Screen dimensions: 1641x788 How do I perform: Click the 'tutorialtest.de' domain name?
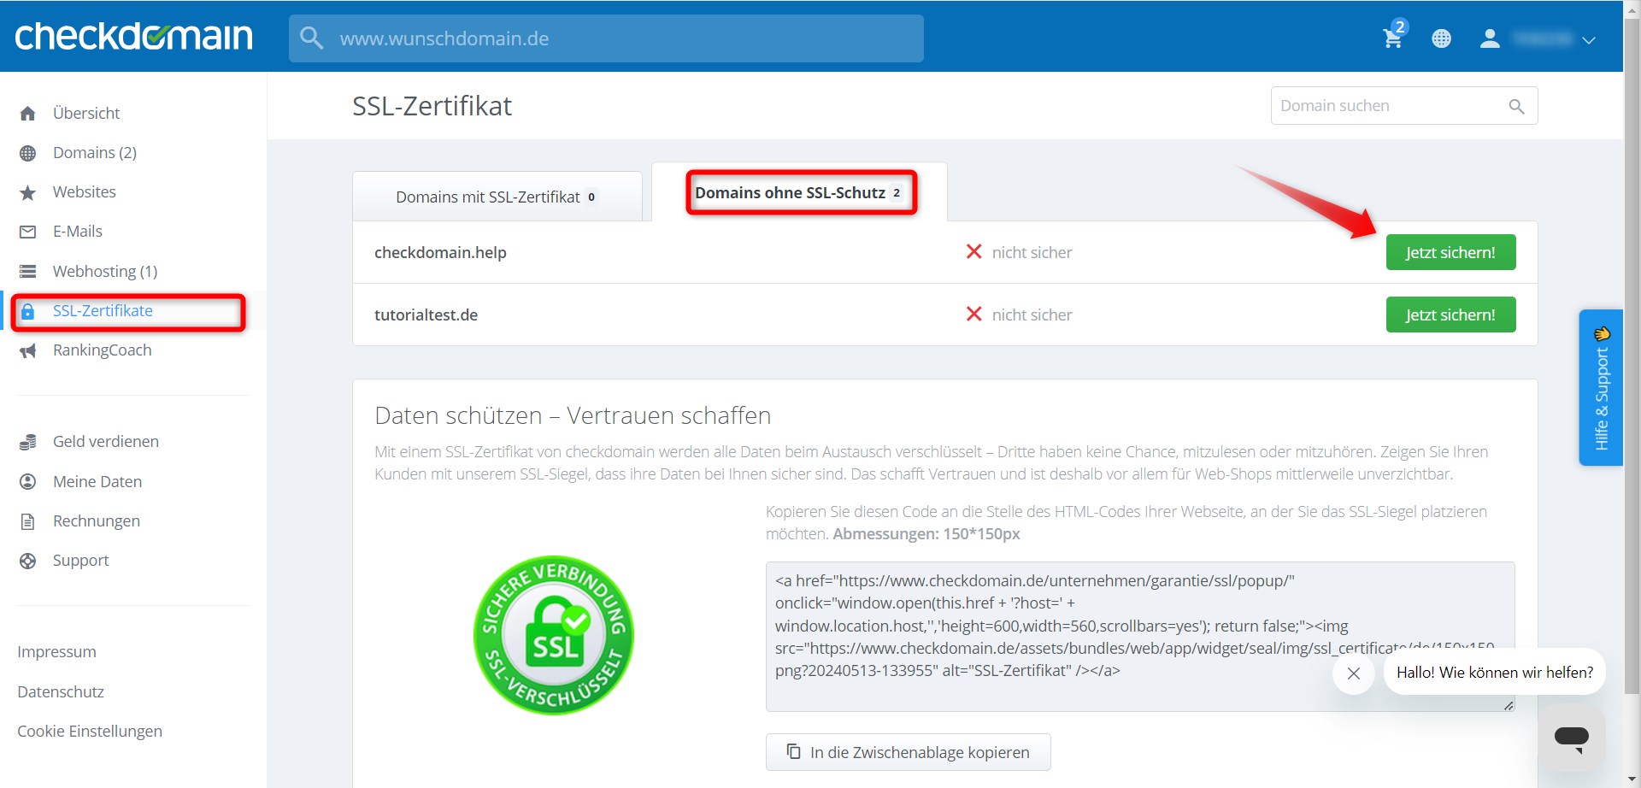426,315
